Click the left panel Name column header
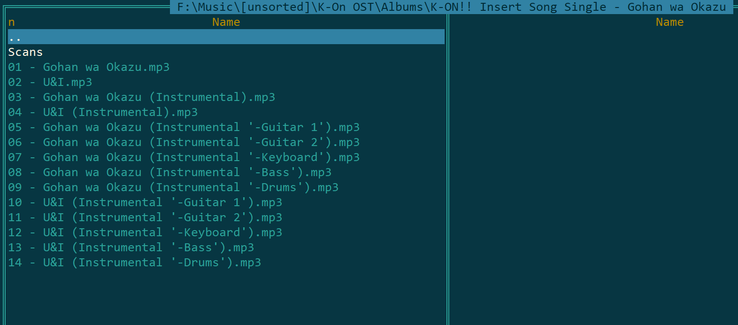The width and height of the screenshot is (738, 325). point(226,22)
